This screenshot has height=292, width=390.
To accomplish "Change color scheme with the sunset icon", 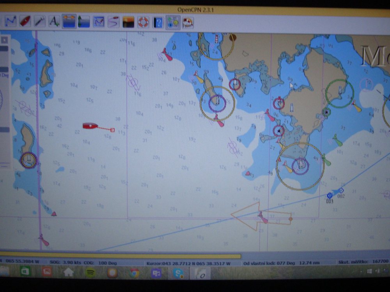I will tap(128, 22).
